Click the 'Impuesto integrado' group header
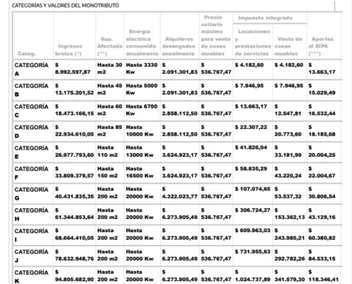The image size is (352, 284). 265,18
